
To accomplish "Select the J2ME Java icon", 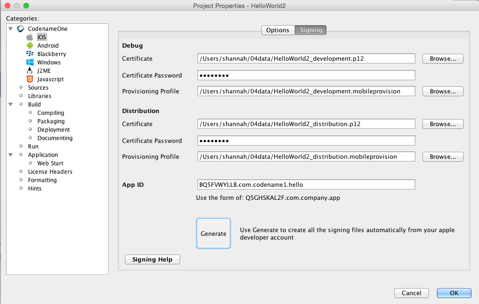I will coord(30,71).
